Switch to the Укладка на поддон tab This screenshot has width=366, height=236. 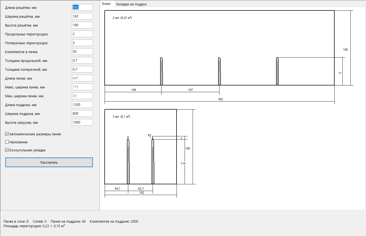pyautogui.click(x=131, y=4)
